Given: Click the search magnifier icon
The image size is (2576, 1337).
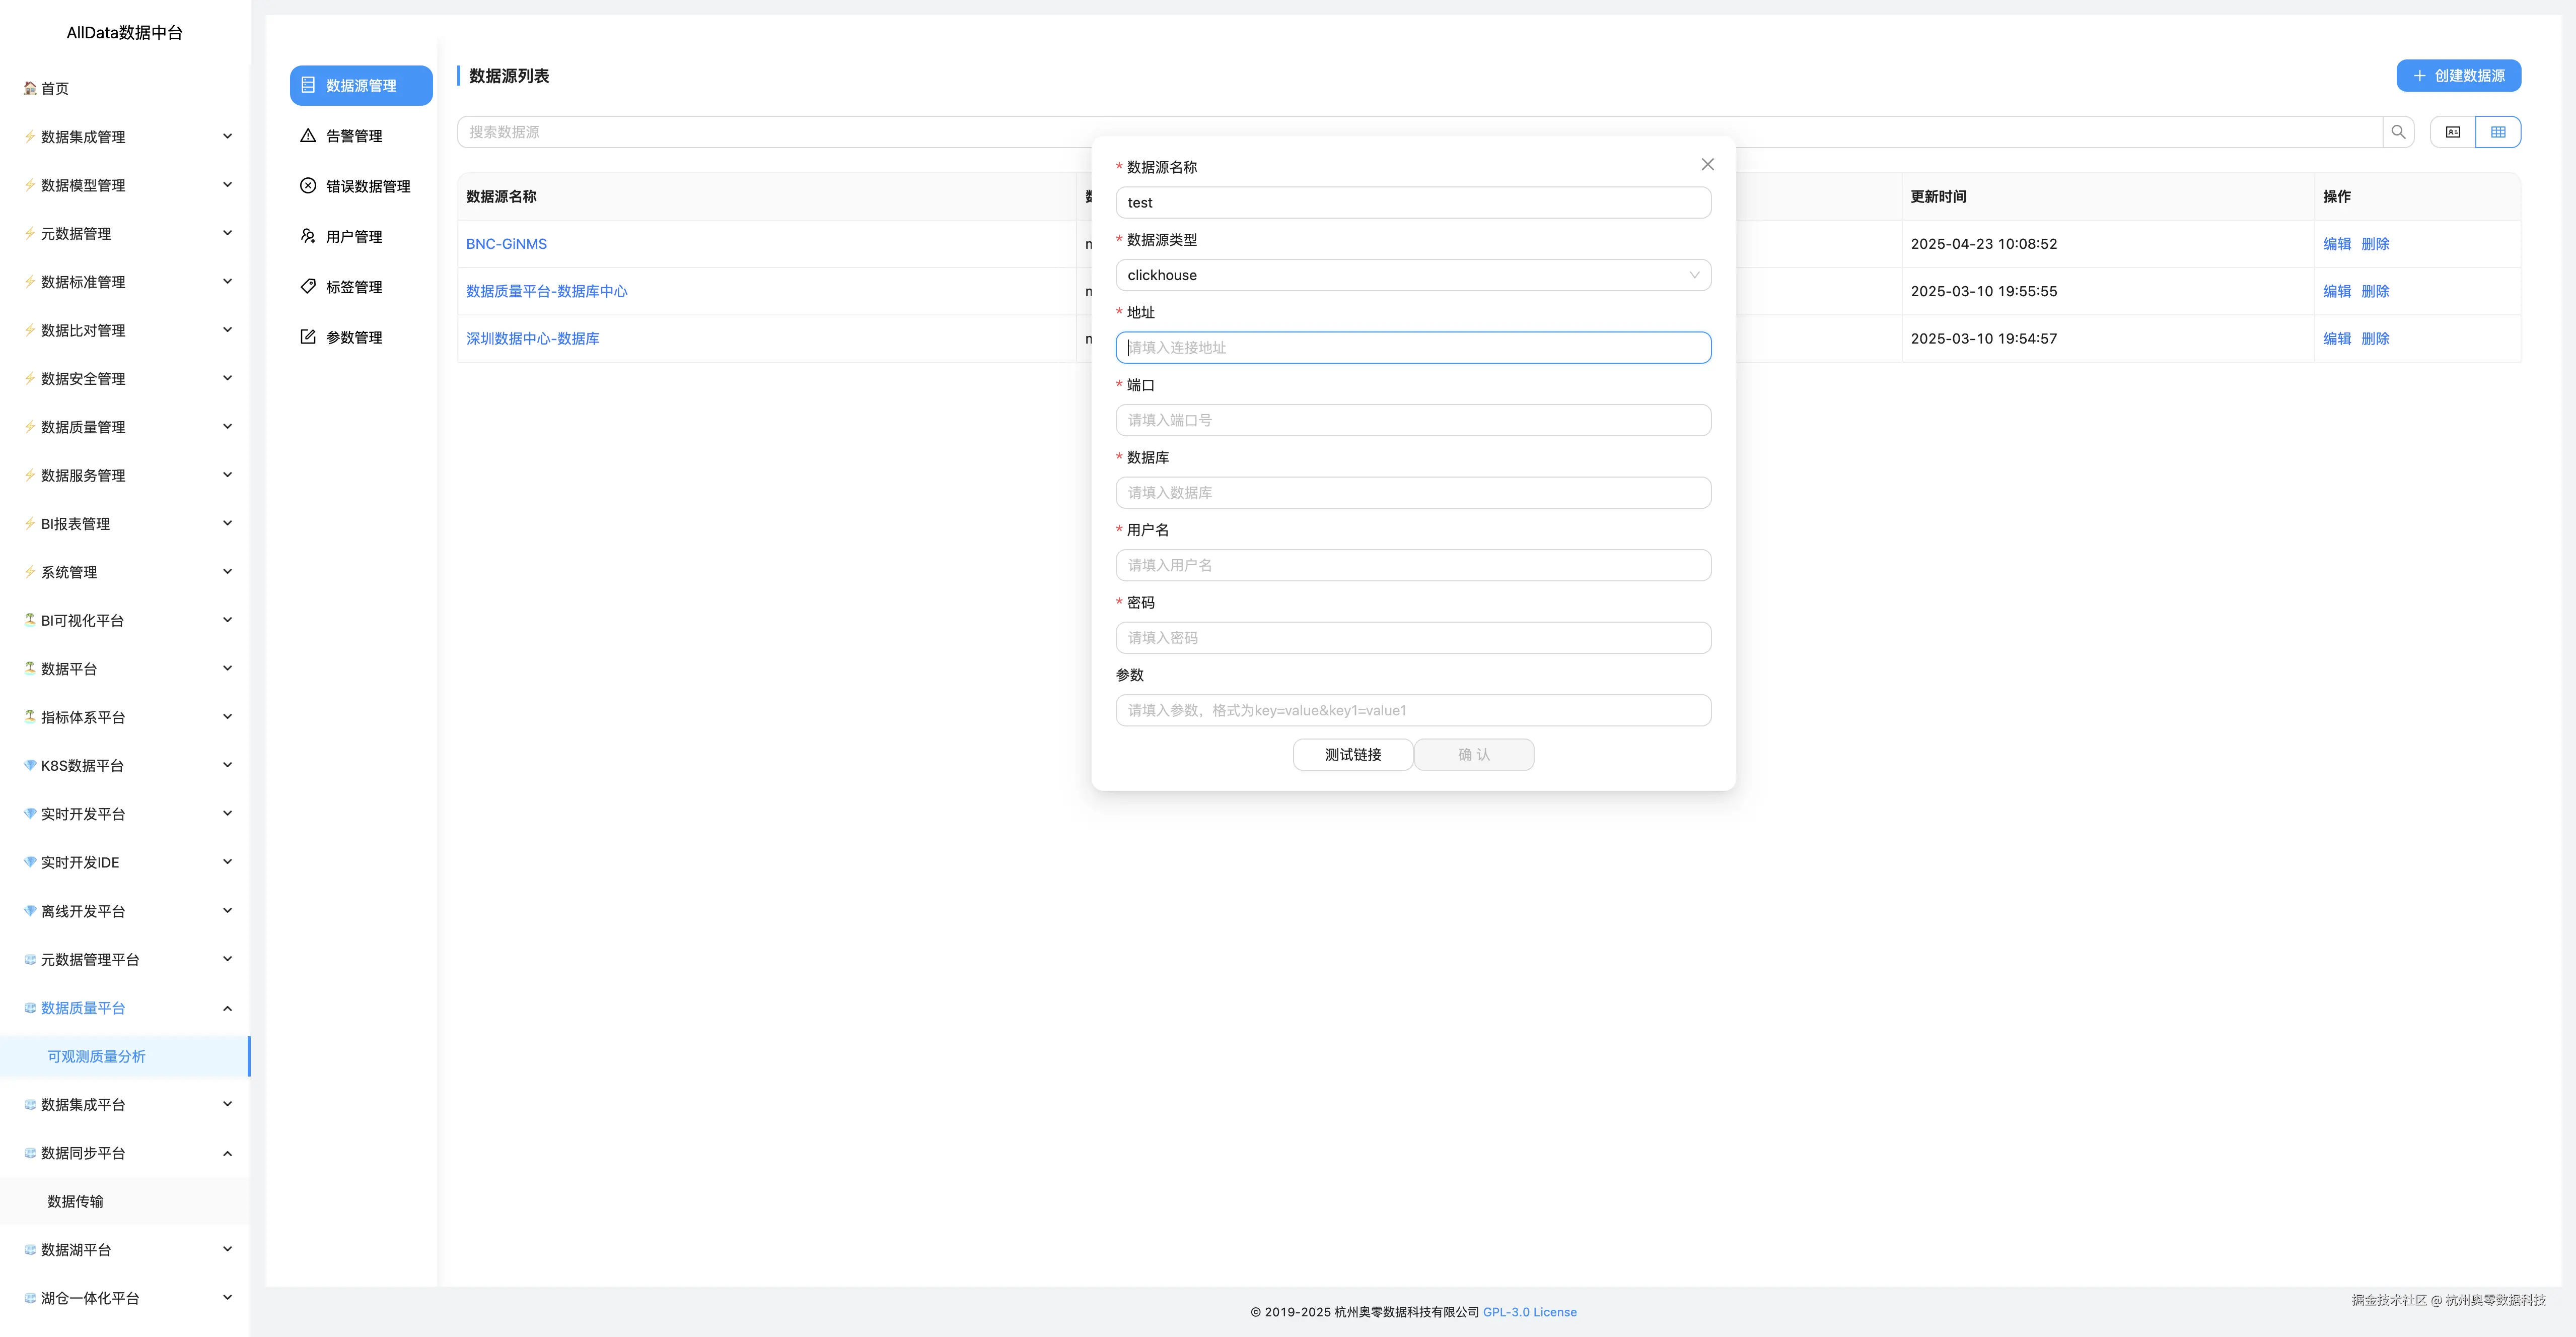Looking at the screenshot, I should (x=2398, y=132).
